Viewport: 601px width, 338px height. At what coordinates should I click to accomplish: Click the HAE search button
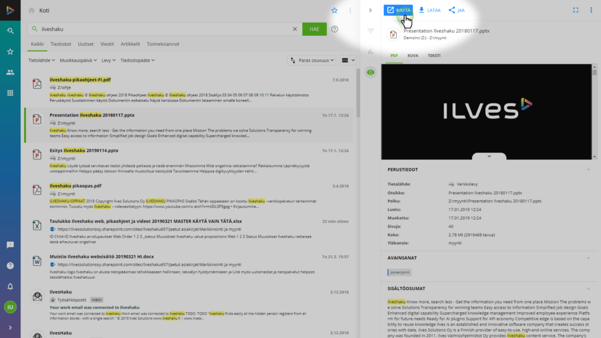pyautogui.click(x=315, y=29)
